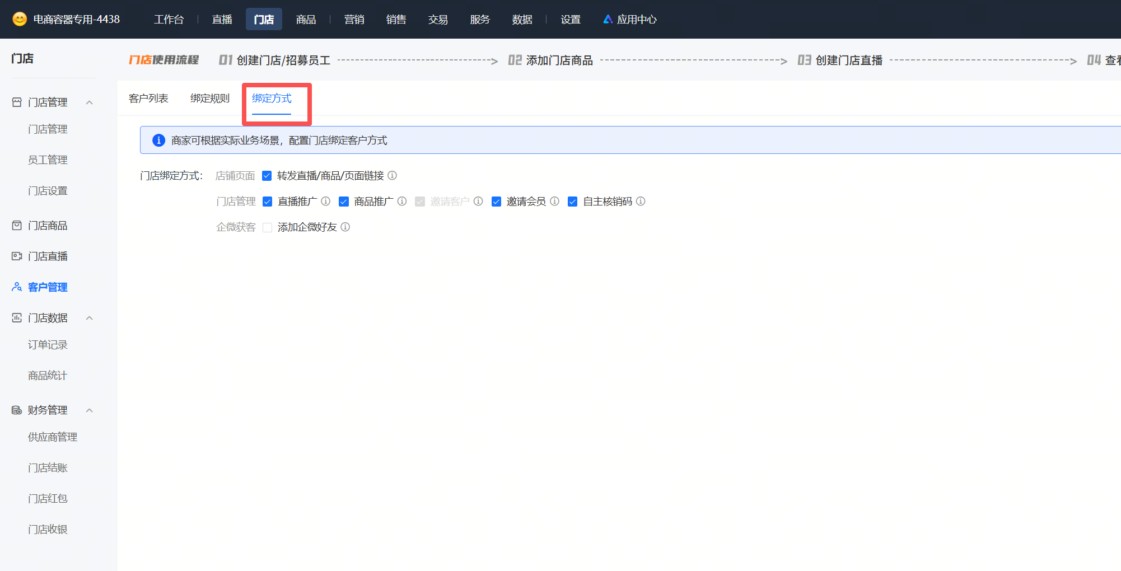Screen dimensions: 1121x571
Task: Go to 门店直播 in sidebar
Action: (48, 256)
